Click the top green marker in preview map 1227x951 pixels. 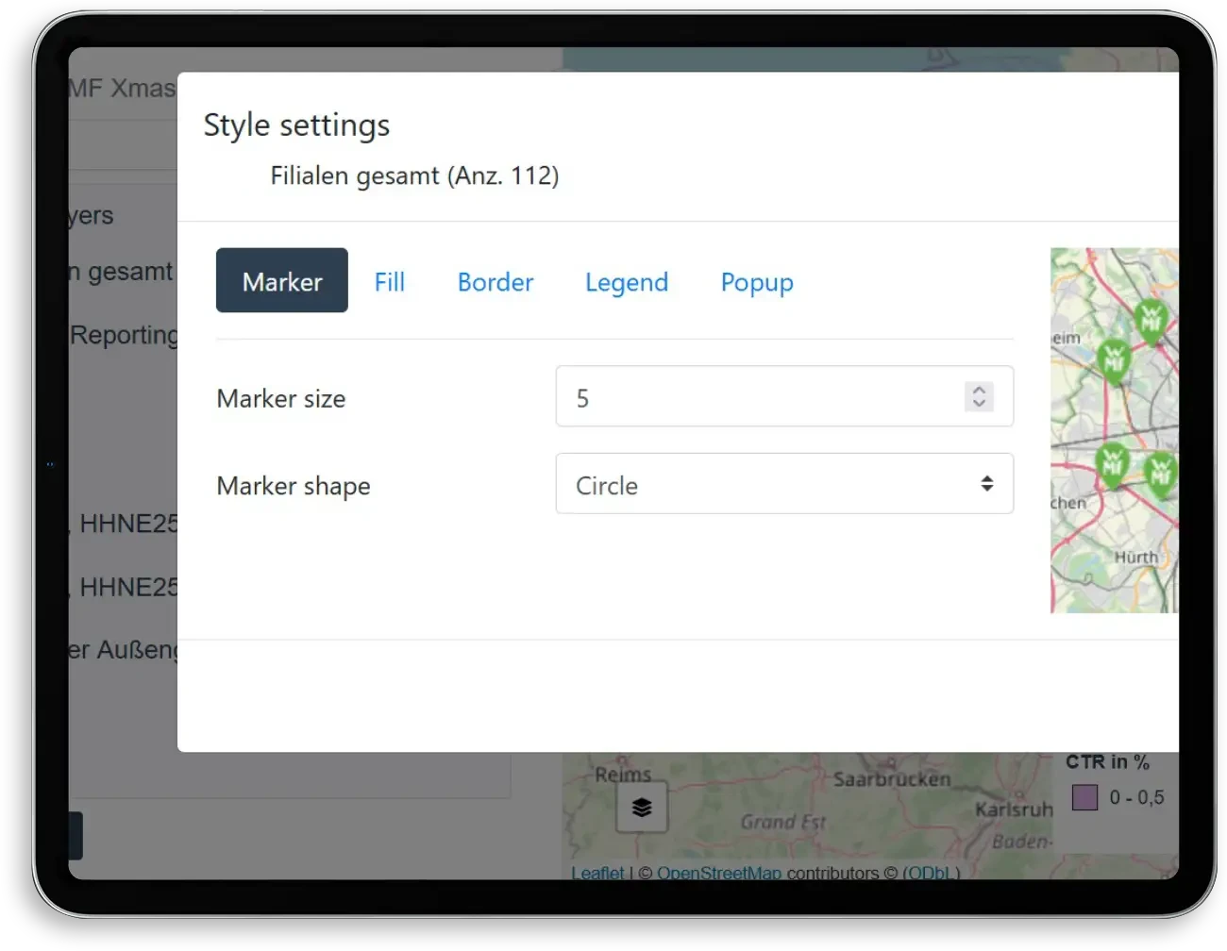(x=1151, y=322)
